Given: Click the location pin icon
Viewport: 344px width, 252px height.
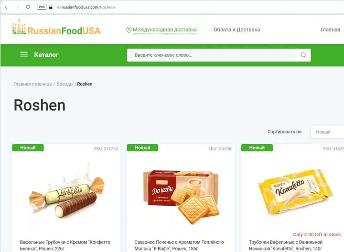Looking at the screenshot, I should point(129,30).
